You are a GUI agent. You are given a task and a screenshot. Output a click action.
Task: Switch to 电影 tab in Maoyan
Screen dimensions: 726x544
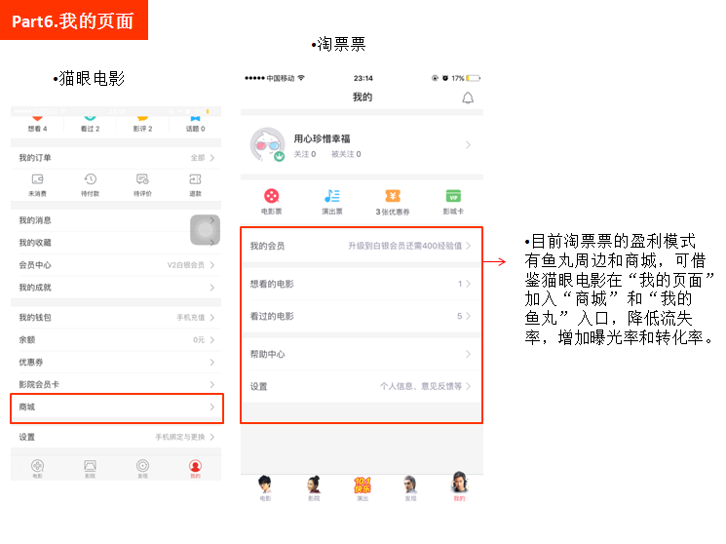(37, 468)
